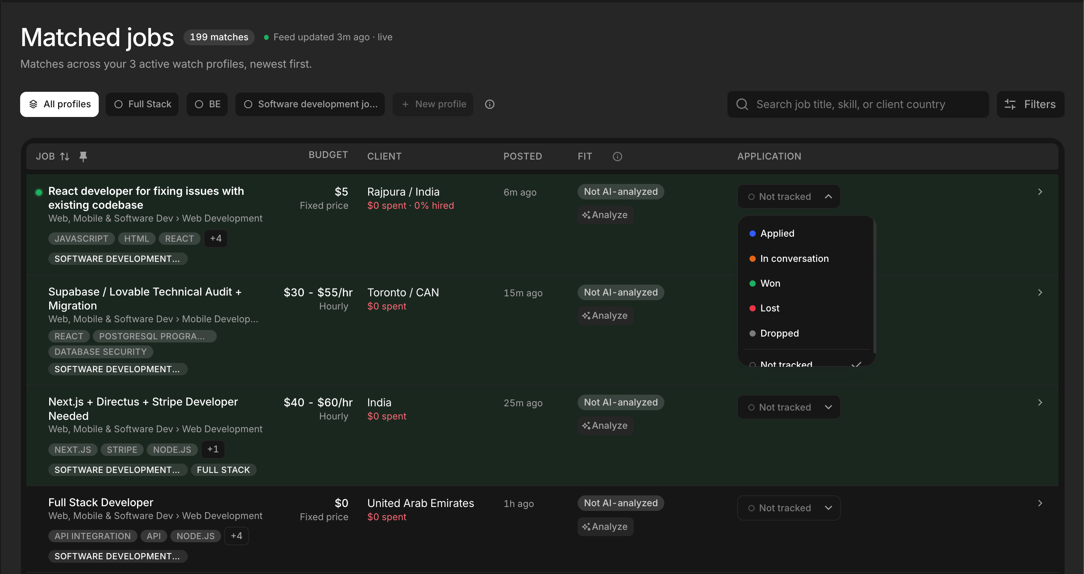1084x574 pixels.
Task: Collapse the open Not tracked dropdown
Action: [x=789, y=196]
